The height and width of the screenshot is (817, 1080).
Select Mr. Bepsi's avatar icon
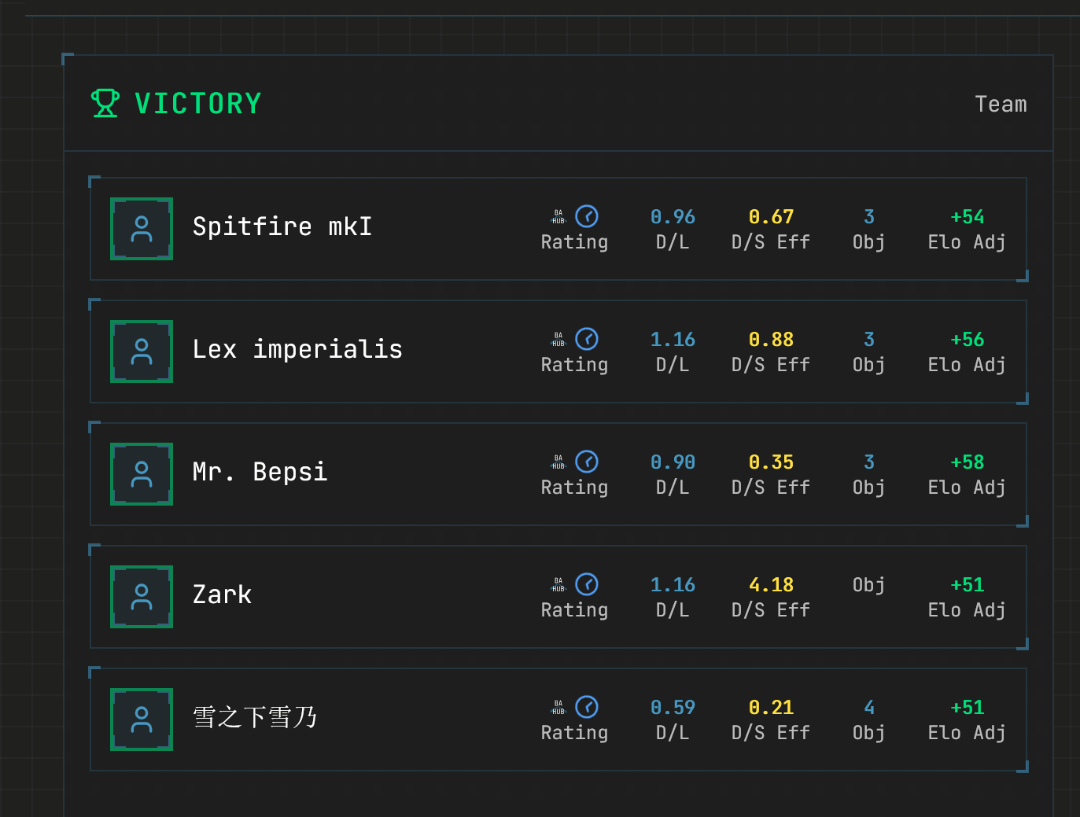142,474
